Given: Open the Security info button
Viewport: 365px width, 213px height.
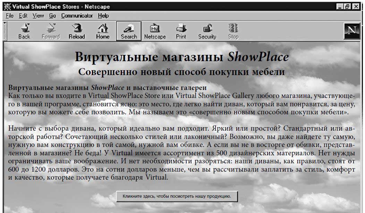Looking at the screenshot, I should 207,31.
